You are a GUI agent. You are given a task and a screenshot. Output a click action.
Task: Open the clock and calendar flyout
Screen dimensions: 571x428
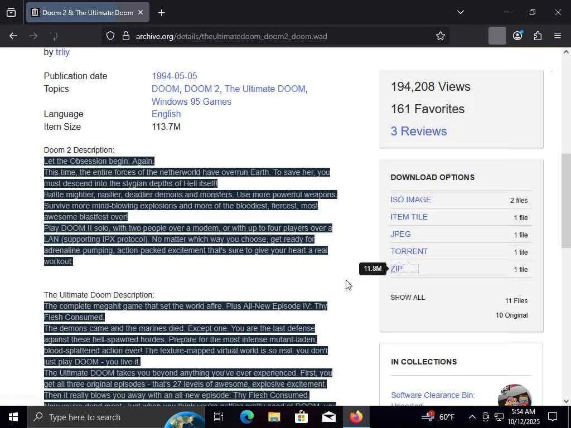[x=523, y=417]
